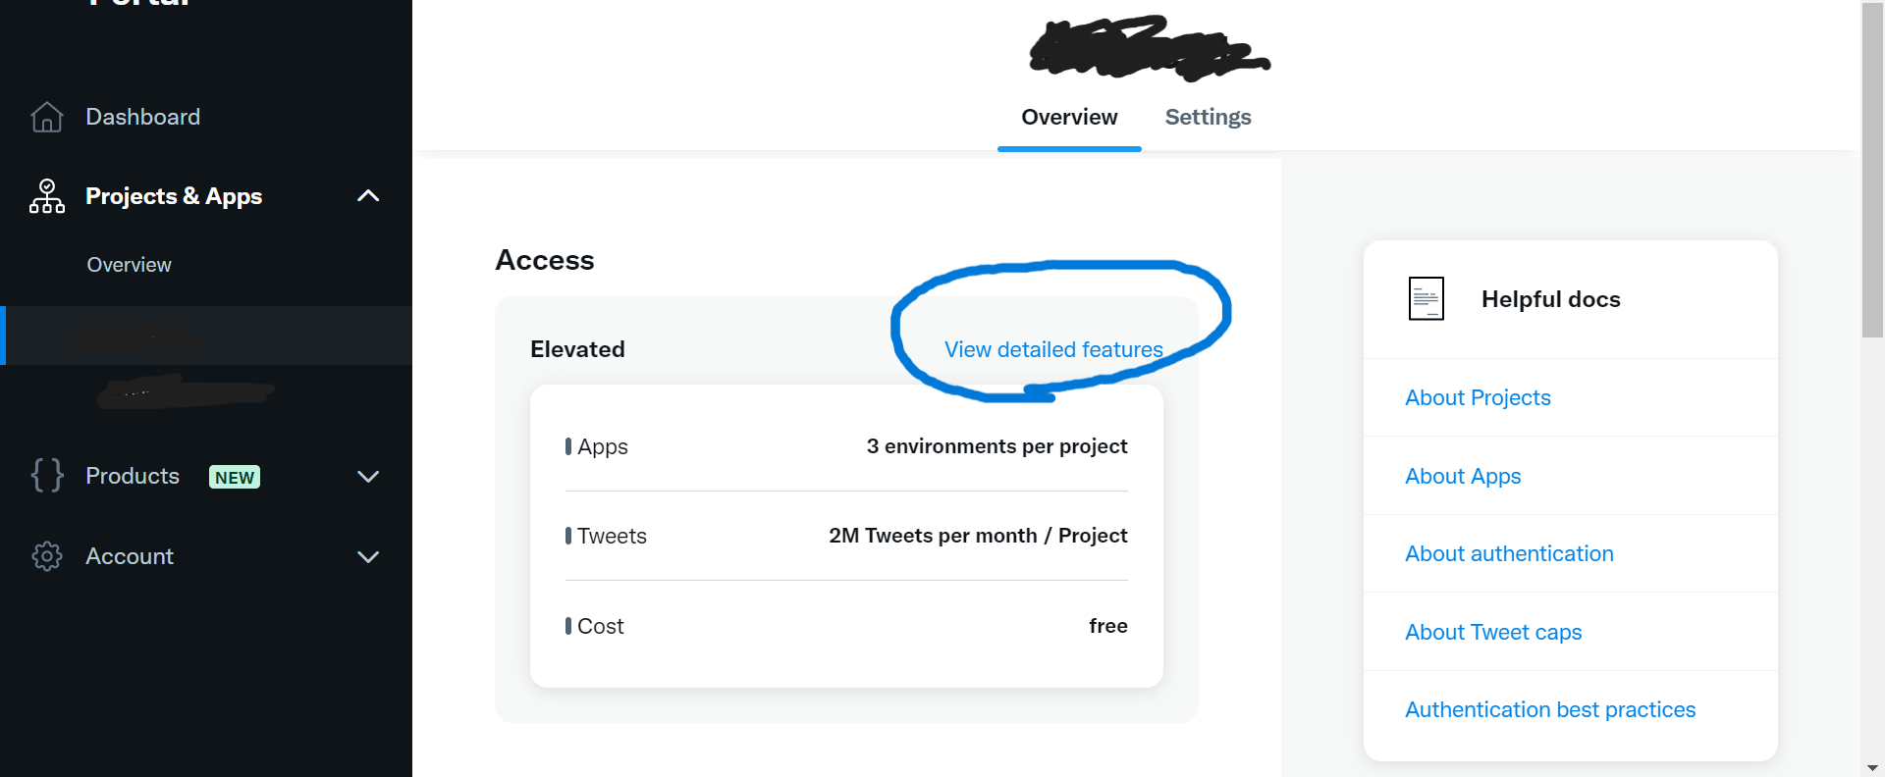Expand the Account menu chevron
This screenshot has width=1885, height=777.
368,557
